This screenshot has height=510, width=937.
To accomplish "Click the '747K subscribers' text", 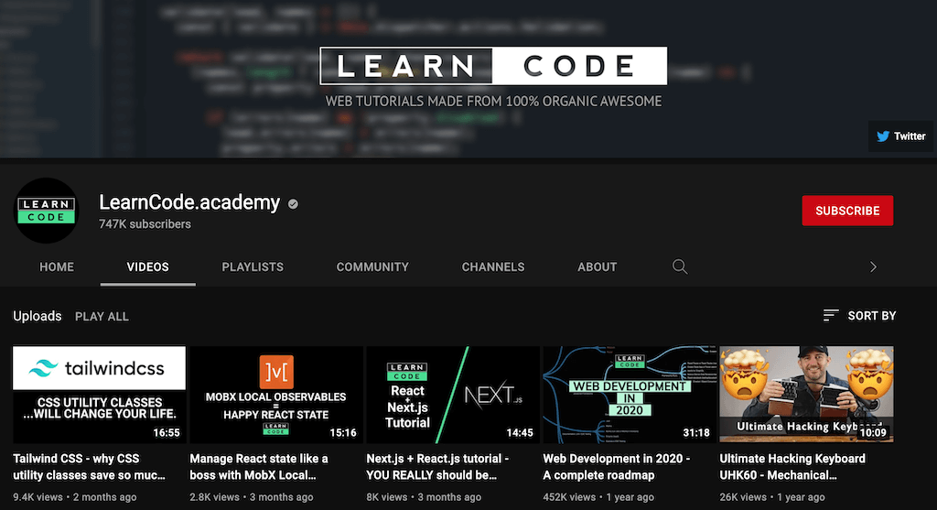I will [145, 224].
